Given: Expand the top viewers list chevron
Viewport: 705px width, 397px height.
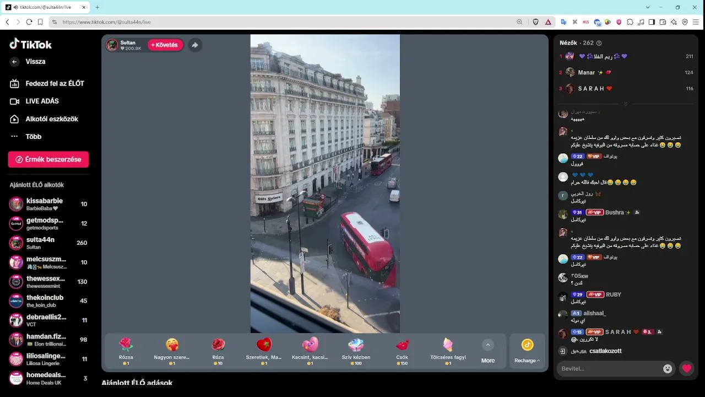Looking at the screenshot, I should (626, 104).
